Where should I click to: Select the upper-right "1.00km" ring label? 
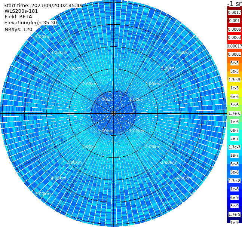137,99
